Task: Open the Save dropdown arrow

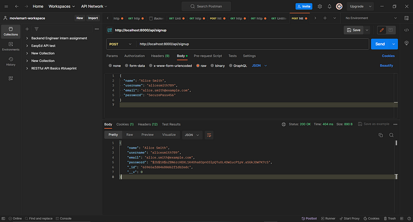Action: point(367,30)
